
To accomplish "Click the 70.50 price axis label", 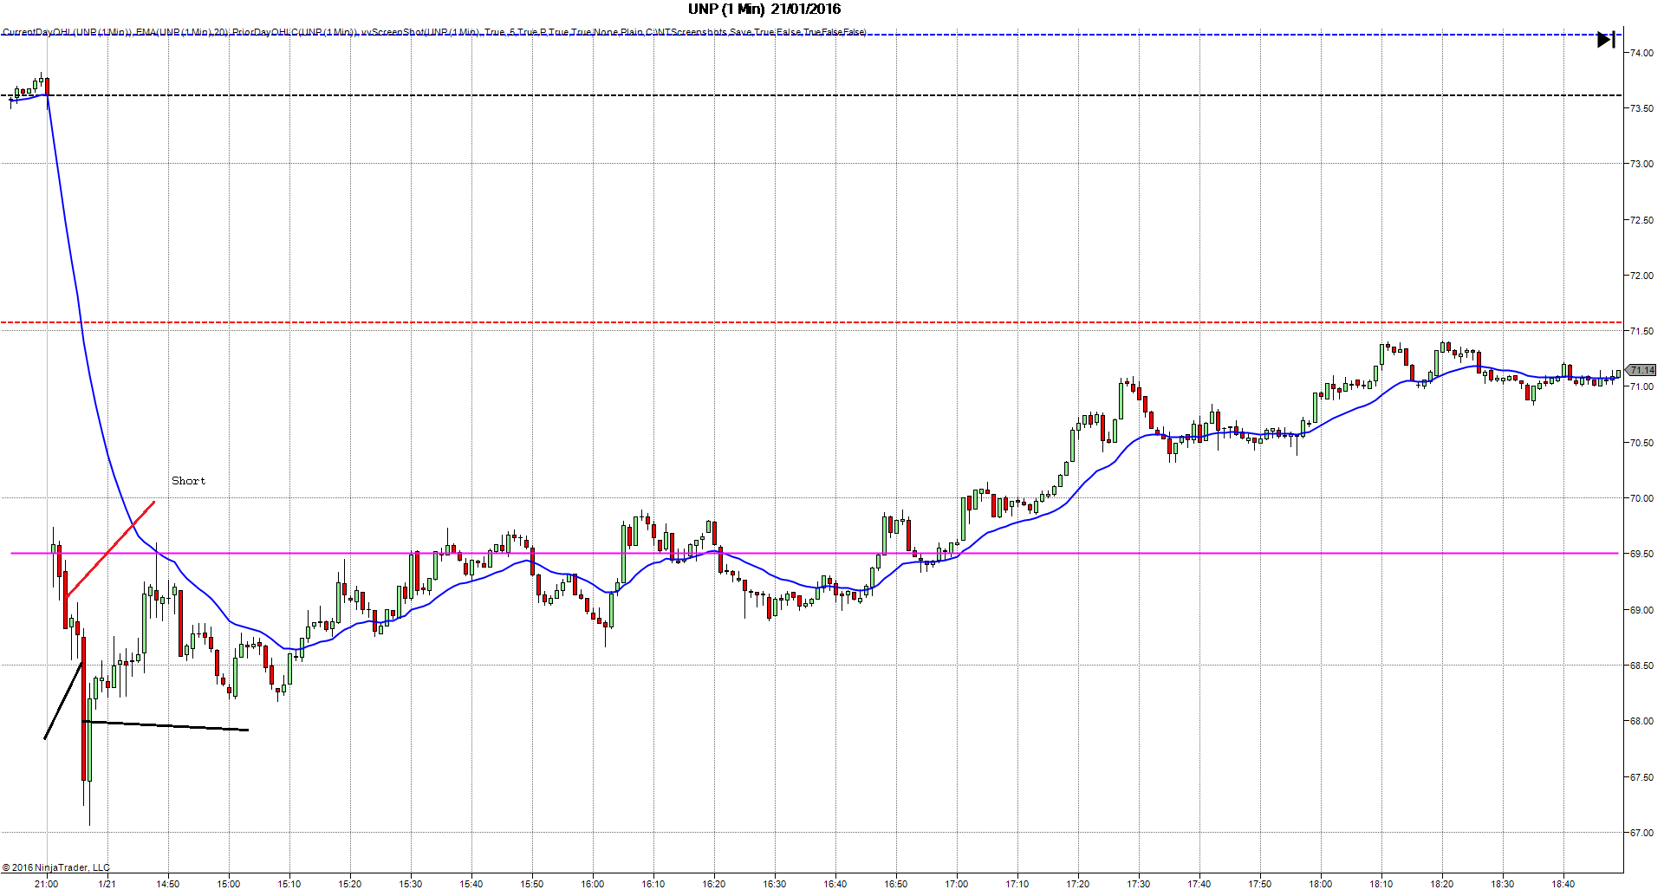I will click(1641, 443).
